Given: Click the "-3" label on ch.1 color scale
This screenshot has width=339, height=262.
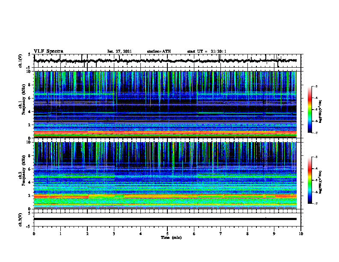Looking at the screenshot, I should point(316,86).
